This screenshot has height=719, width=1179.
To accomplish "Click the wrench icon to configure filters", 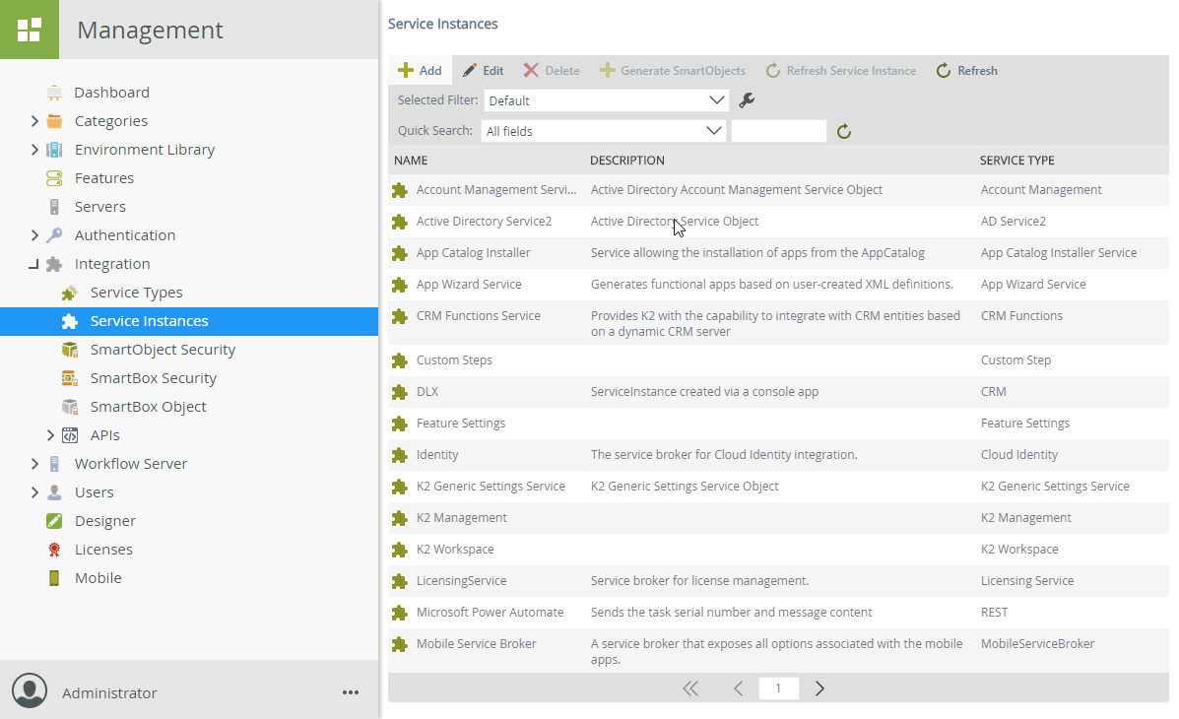I will (747, 100).
